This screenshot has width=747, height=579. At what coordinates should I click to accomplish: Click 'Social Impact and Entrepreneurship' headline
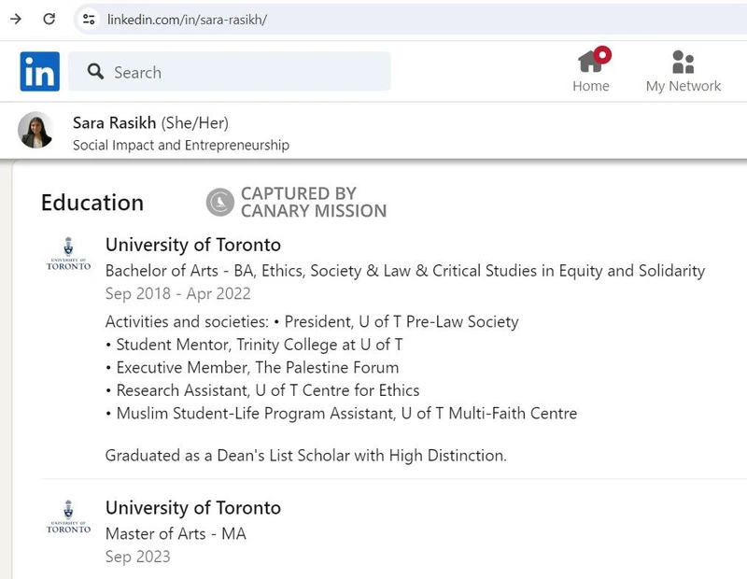click(x=181, y=145)
